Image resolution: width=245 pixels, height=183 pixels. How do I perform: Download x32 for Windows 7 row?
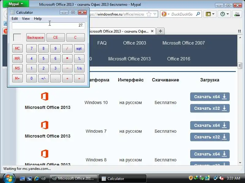point(210,137)
